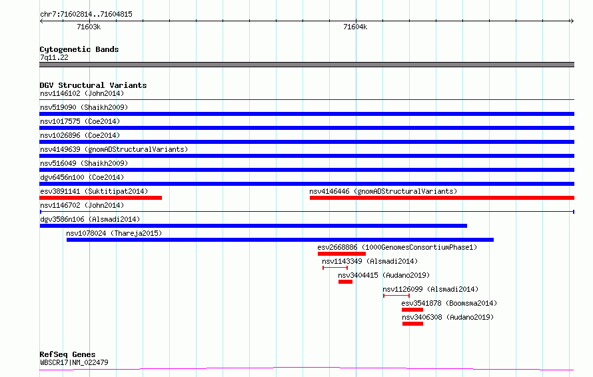Click dgv3586n106 (Alsmadi2014) blue bar

pyautogui.click(x=253, y=226)
